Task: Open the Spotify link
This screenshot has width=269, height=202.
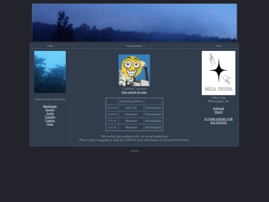Action: (50, 110)
